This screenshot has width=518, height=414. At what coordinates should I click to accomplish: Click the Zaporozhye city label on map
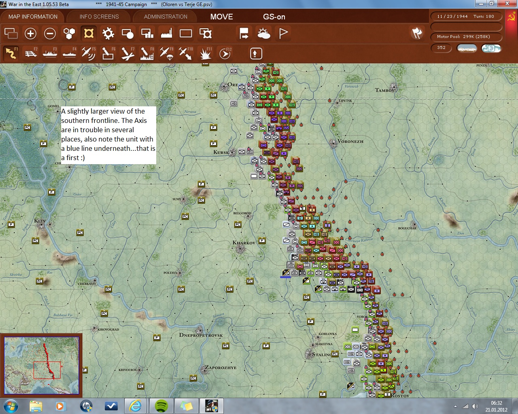click(x=221, y=368)
